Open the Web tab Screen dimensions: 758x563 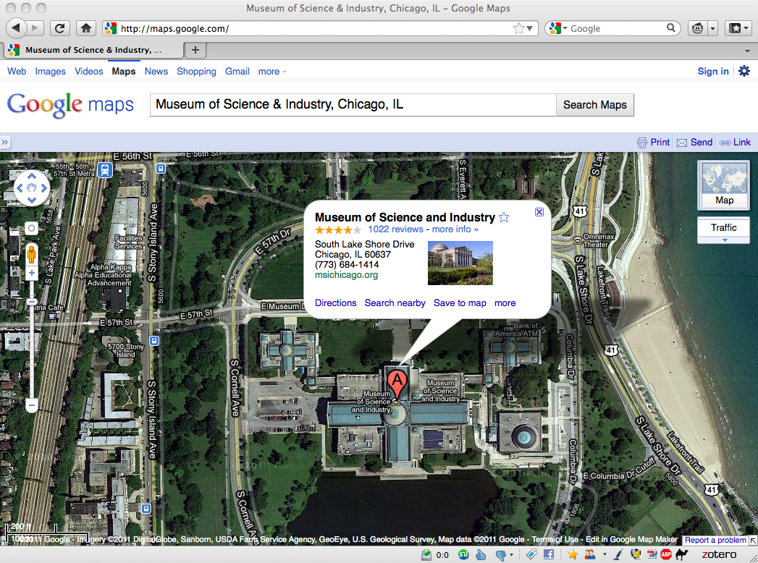point(17,71)
